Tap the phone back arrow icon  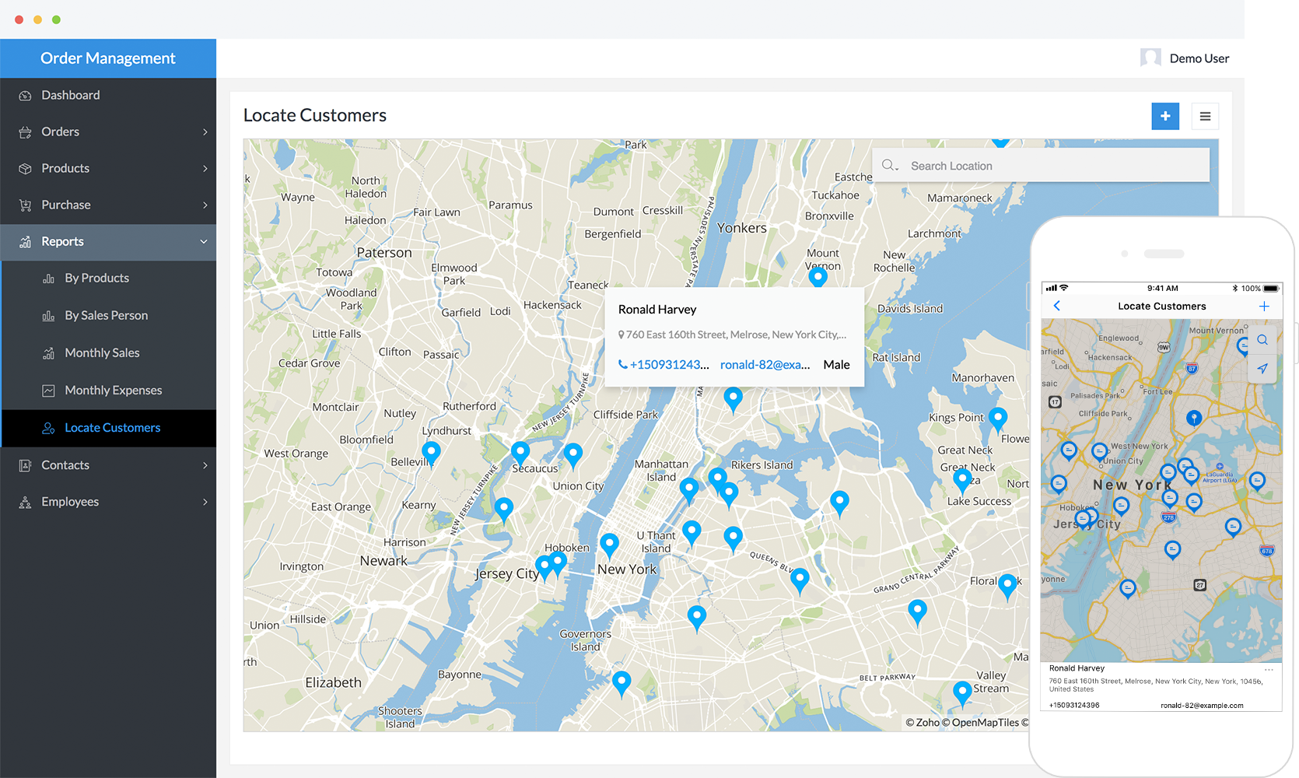coord(1056,306)
